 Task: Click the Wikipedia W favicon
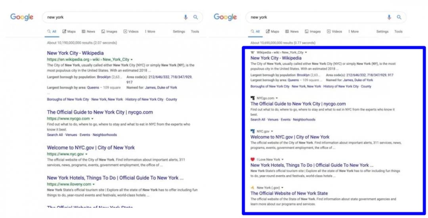click(x=252, y=52)
